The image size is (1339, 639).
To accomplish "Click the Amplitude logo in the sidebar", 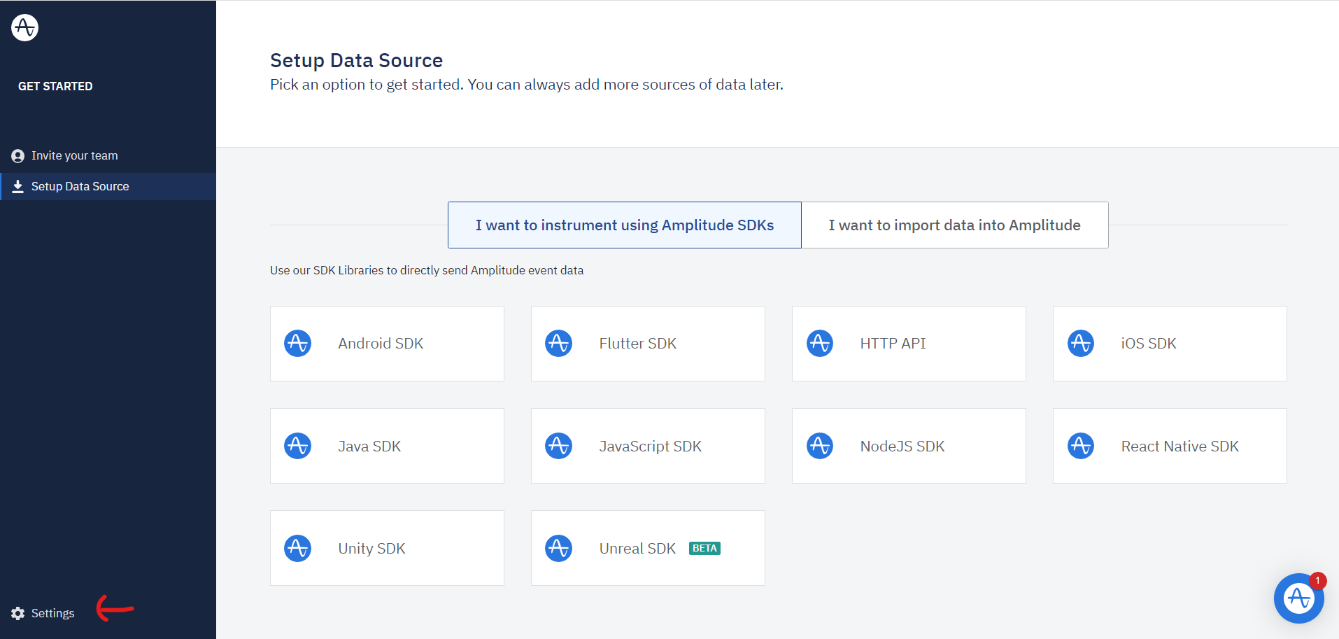I will point(25,28).
